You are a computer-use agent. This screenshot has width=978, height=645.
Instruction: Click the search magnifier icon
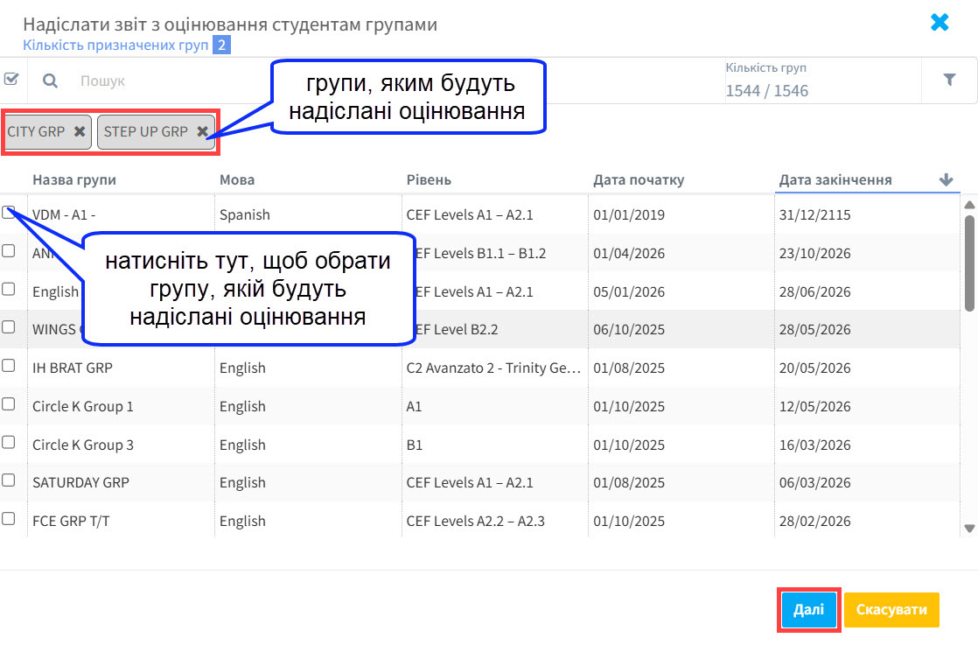(x=51, y=81)
